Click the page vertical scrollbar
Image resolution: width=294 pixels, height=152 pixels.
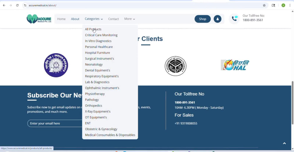(293, 103)
